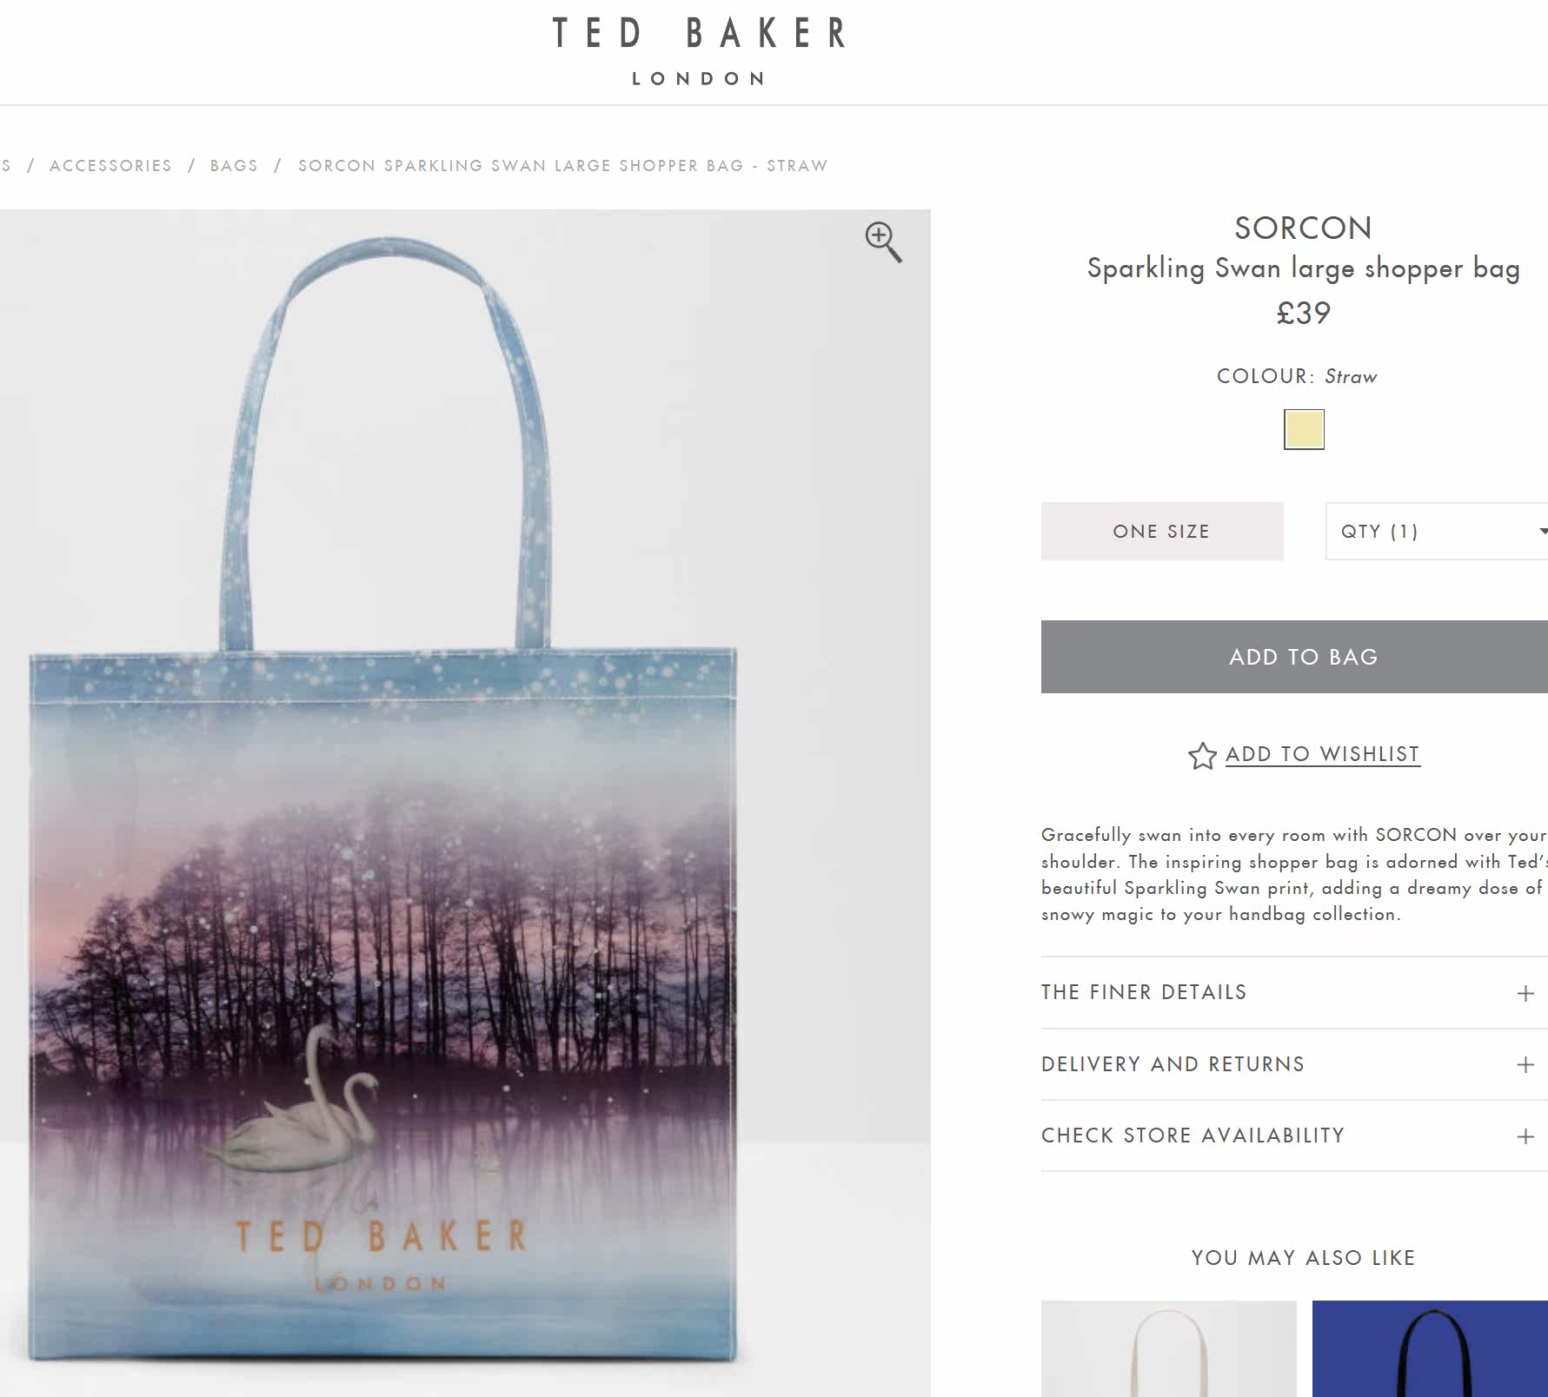Click the plus icon beside Delivery and Returns
This screenshot has height=1397, width=1548.
(1525, 1065)
